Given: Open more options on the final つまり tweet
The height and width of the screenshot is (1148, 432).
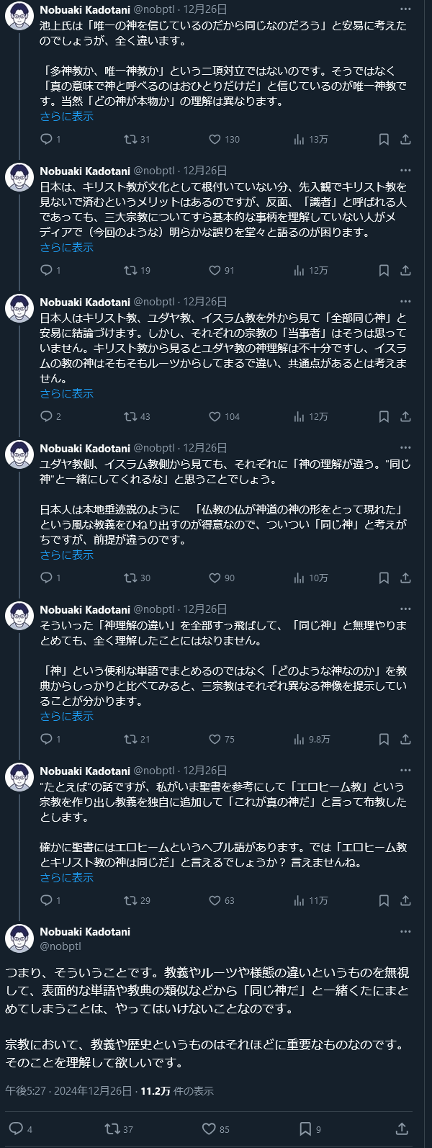Looking at the screenshot, I should (x=405, y=931).
